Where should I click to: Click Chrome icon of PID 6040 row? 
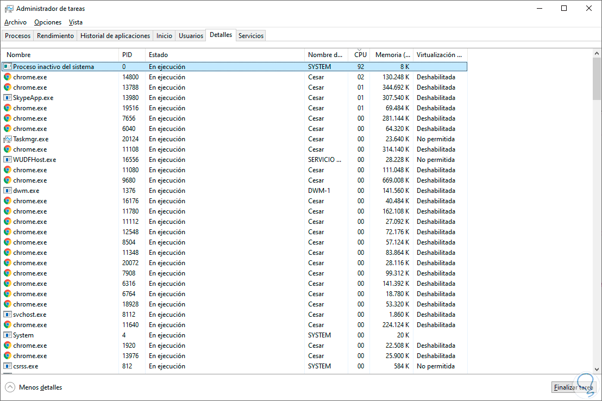tap(7, 129)
